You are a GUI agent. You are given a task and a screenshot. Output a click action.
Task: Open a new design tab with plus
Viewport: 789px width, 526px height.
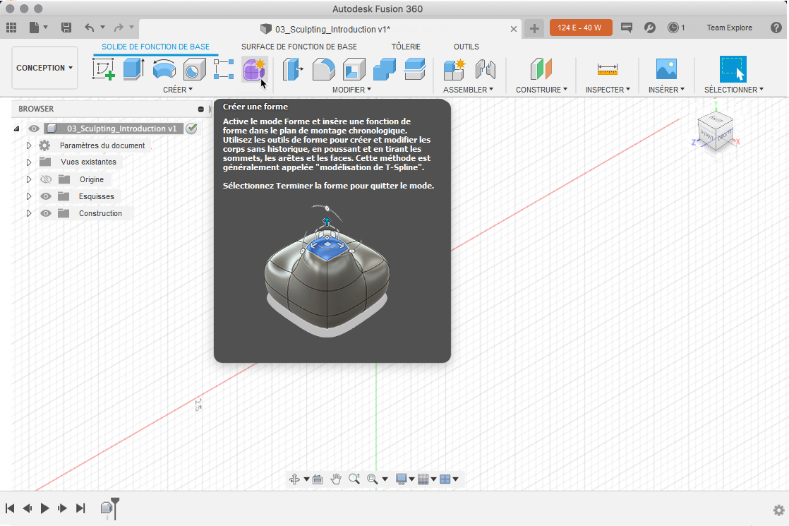pyautogui.click(x=534, y=29)
